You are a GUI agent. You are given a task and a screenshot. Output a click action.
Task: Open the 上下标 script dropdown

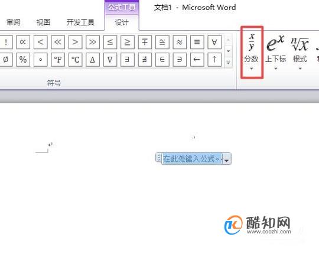(275, 52)
